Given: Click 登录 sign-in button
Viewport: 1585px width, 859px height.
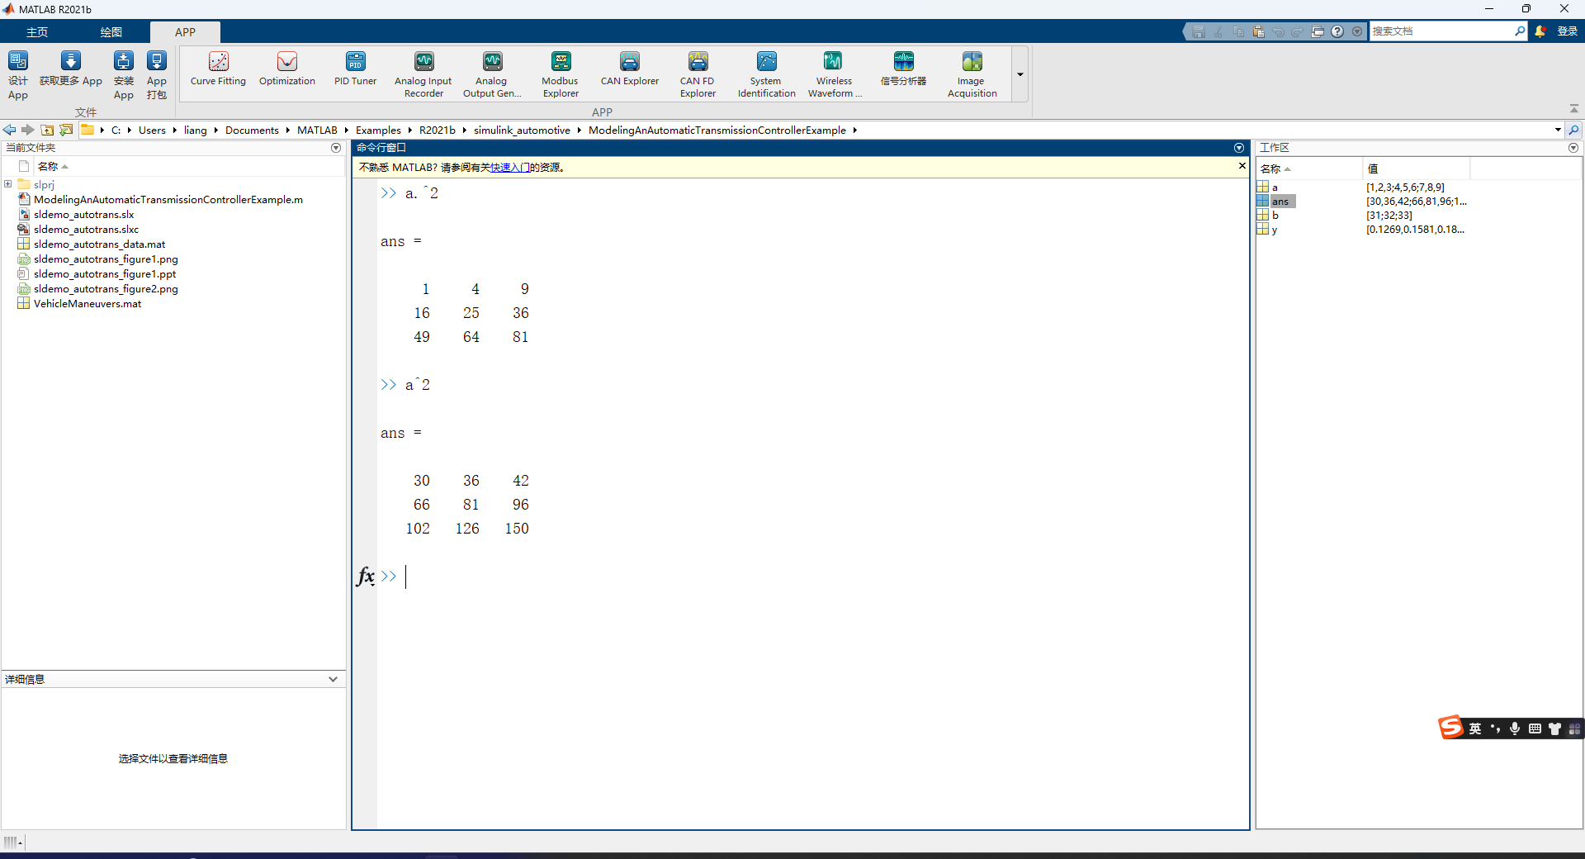Looking at the screenshot, I should pyautogui.click(x=1567, y=31).
